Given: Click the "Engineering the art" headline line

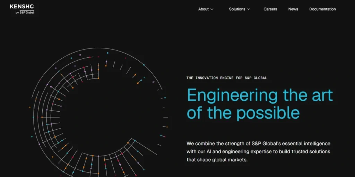Looking at the screenshot, I should click(260, 95).
